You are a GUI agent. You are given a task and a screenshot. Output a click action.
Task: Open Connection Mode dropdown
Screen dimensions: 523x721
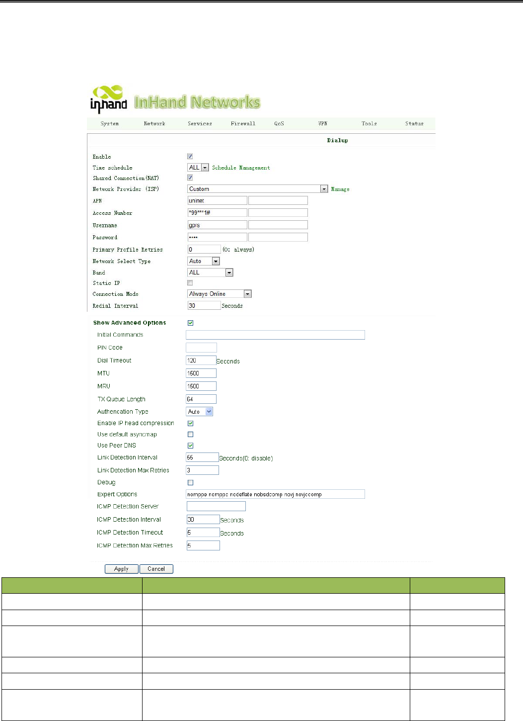pyautogui.click(x=220, y=294)
